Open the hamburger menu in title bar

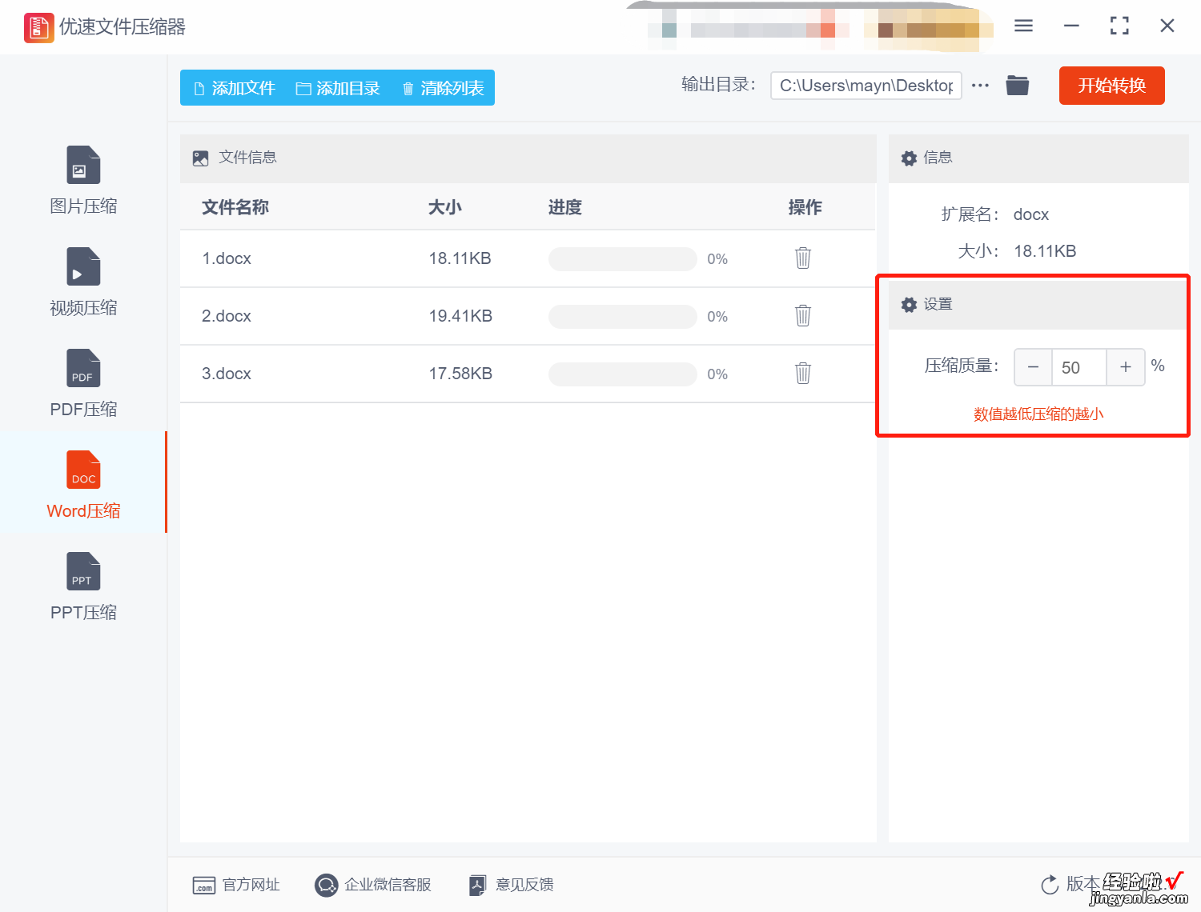(x=1023, y=26)
